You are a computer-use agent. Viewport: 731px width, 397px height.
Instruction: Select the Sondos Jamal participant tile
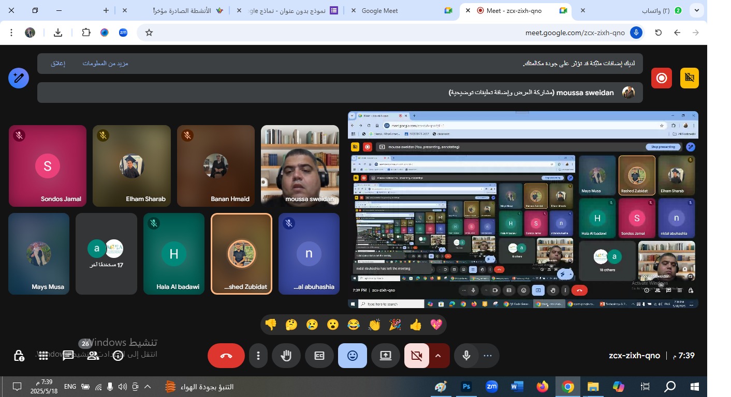[48, 165]
